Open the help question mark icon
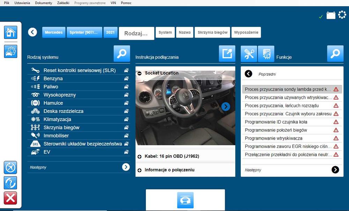Screen dimensions: 349x211 [10, 183]
